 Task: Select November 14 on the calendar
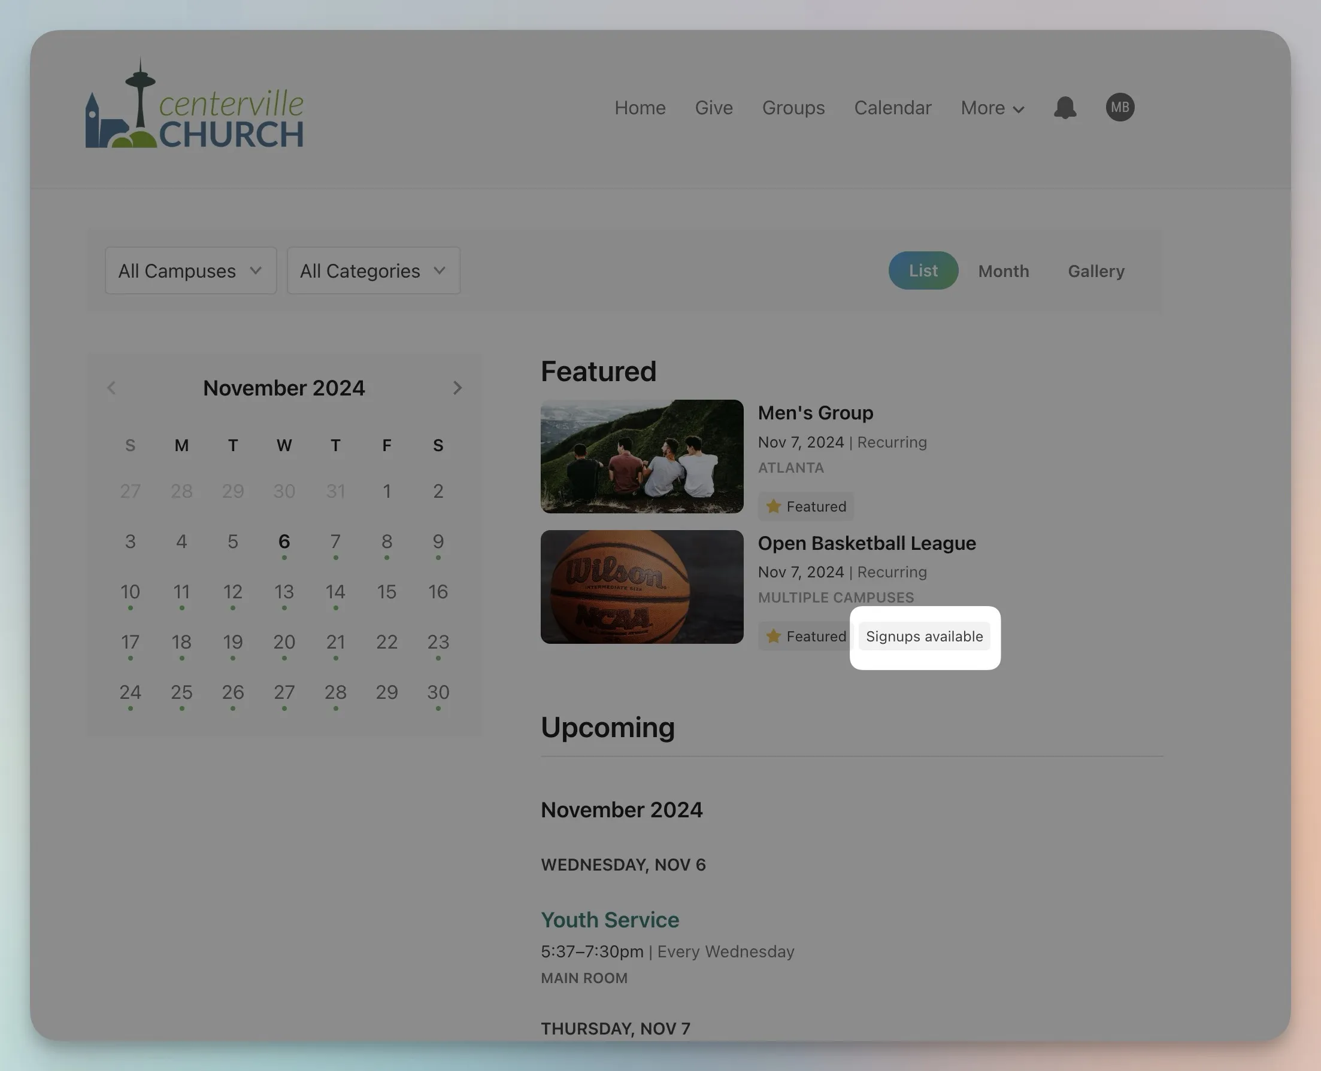335,592
